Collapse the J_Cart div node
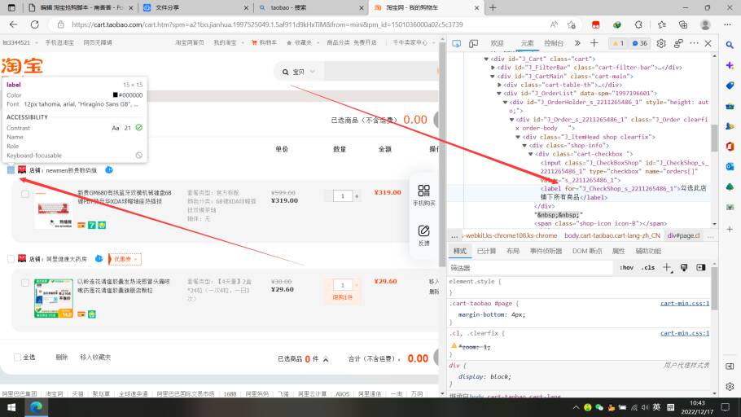741x417 pixels. (486, 59)
